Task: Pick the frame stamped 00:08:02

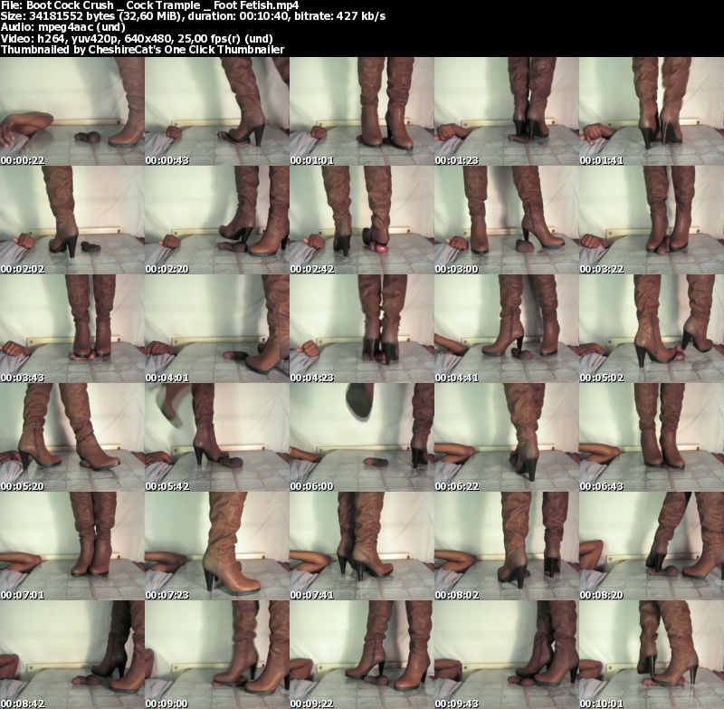Action: tap(507, 546)
